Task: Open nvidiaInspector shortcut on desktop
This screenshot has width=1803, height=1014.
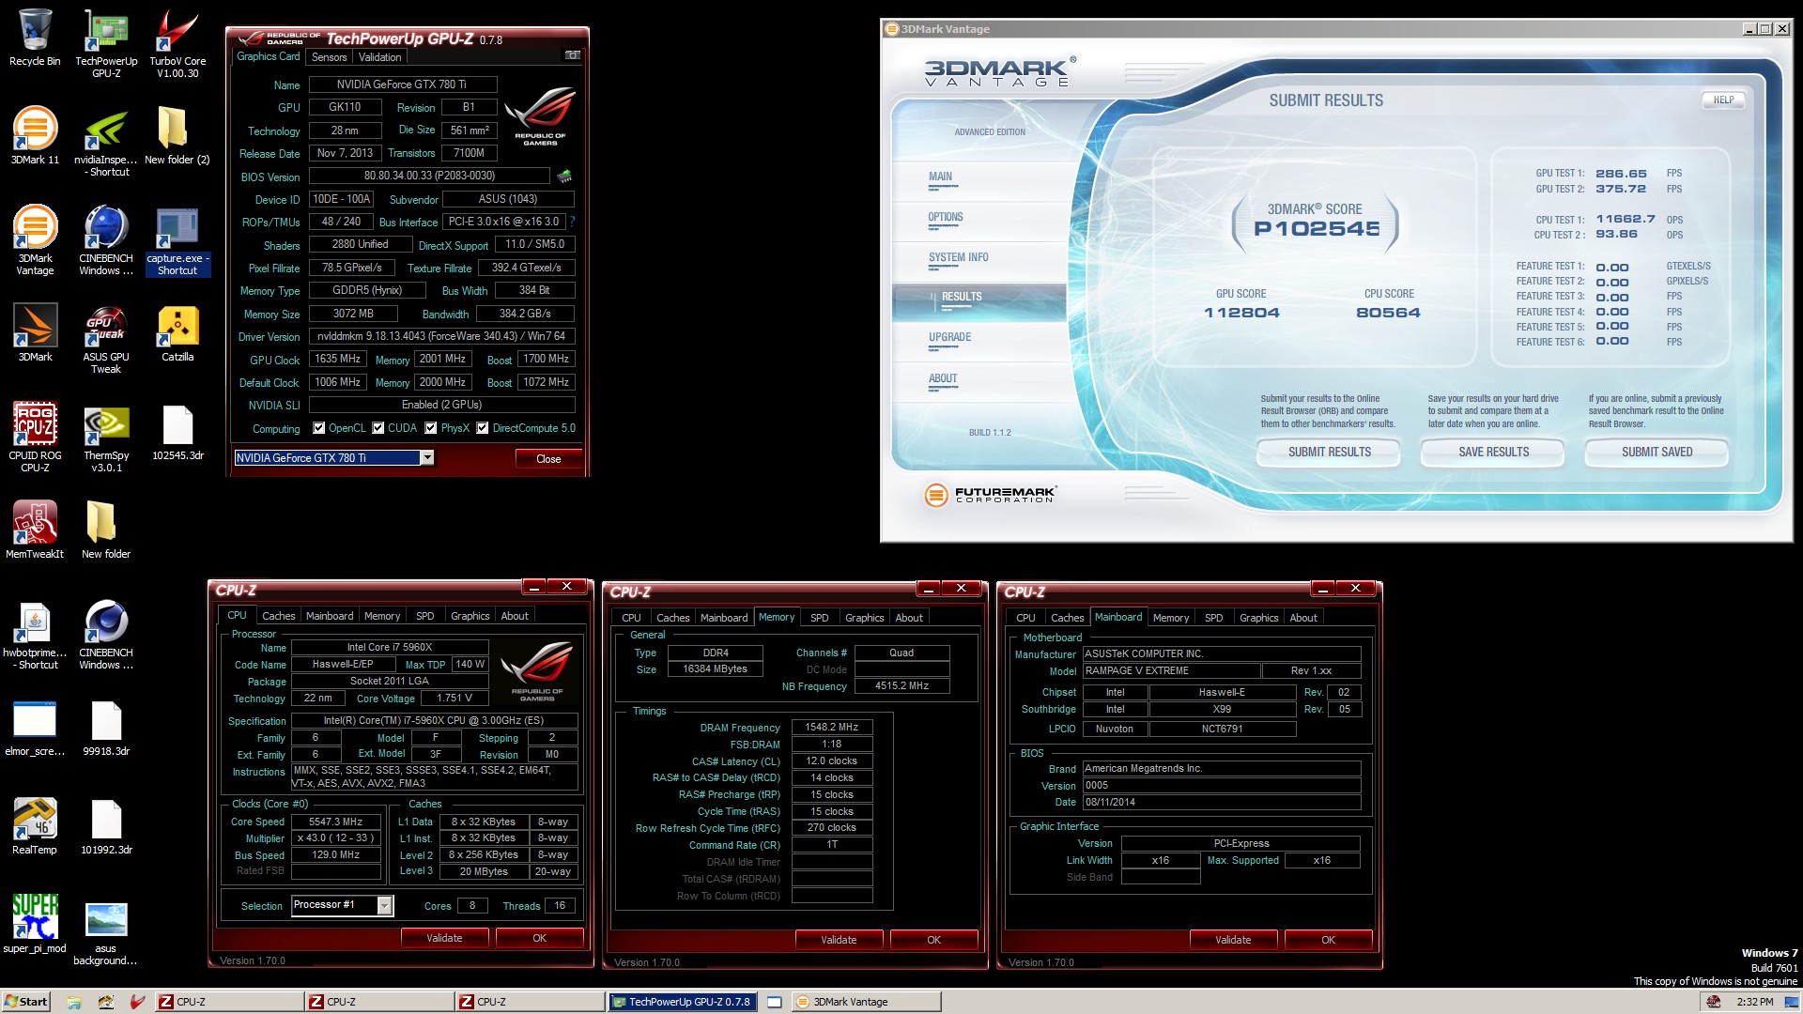Action: coord(106,142)
